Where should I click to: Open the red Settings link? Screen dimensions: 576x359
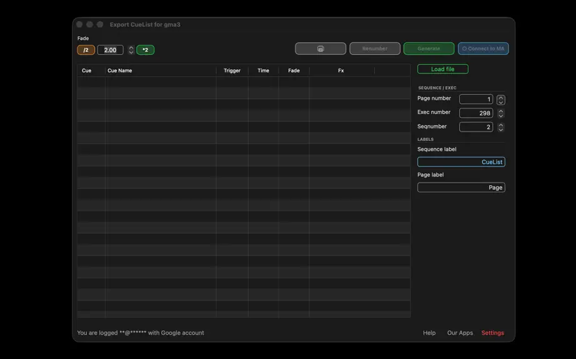click(x=493, y=333)
